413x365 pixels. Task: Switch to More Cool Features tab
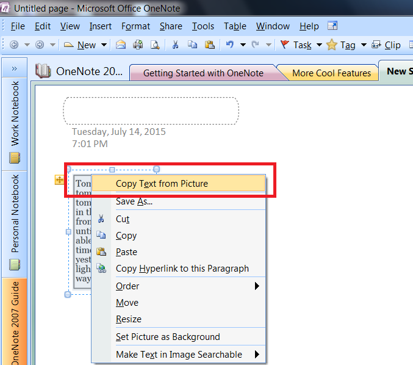pyautogui.click(x=331, y=73)
